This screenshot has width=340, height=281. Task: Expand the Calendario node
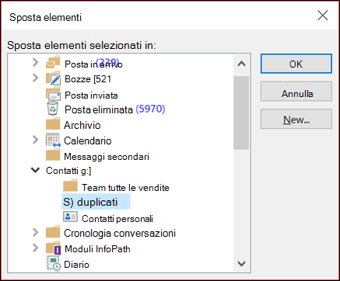point(36,140)
